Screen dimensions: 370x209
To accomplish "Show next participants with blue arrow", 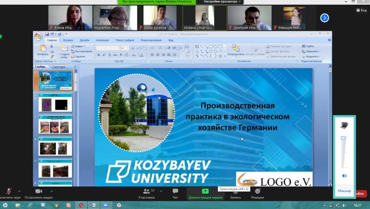I will (x=325, y=18).
